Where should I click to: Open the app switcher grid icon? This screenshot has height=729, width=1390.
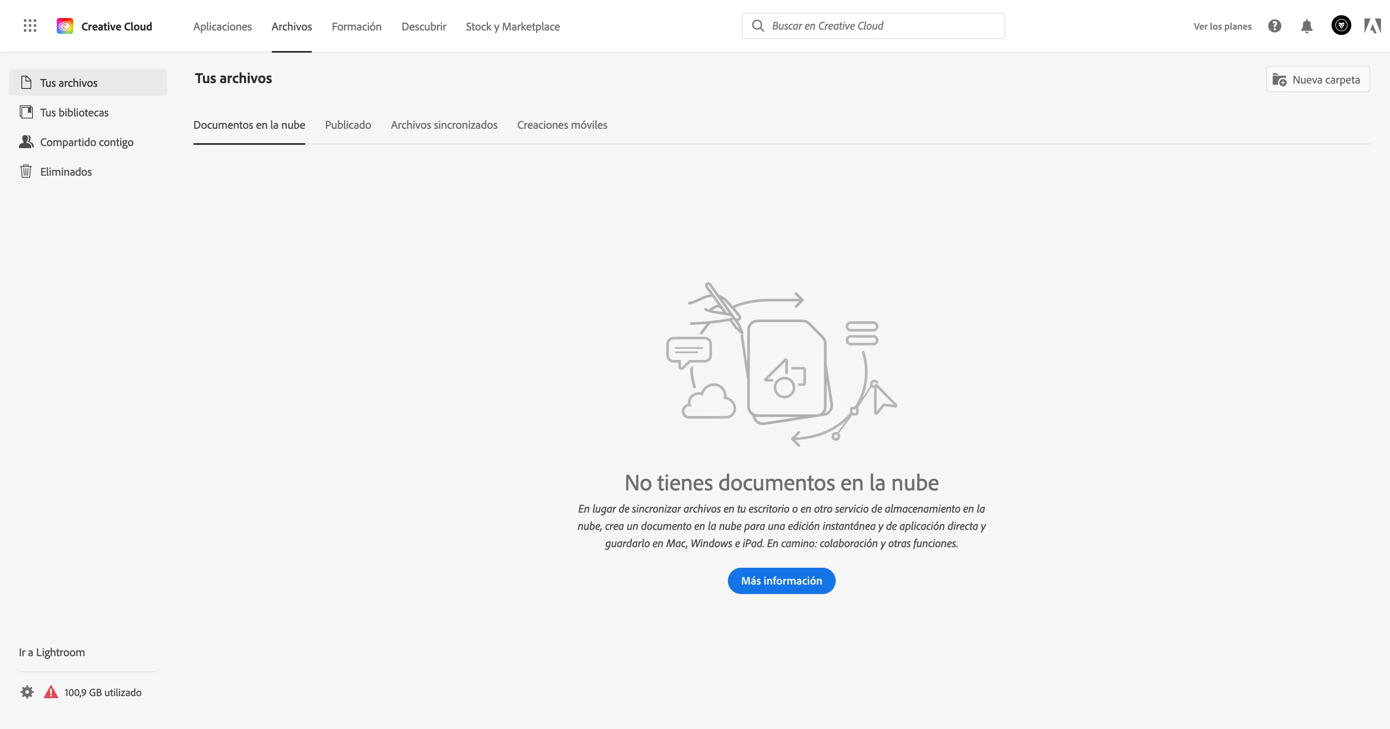(30, 26)
